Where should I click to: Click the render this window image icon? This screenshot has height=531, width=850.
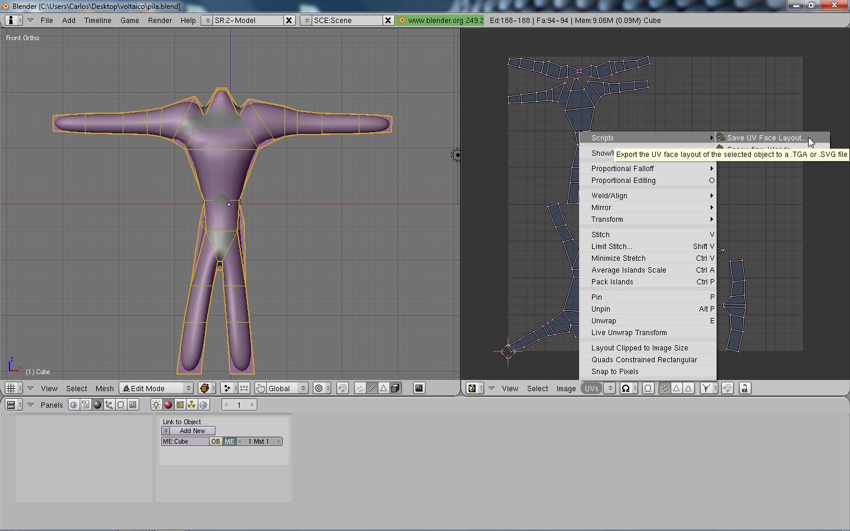tap(419, 388)
